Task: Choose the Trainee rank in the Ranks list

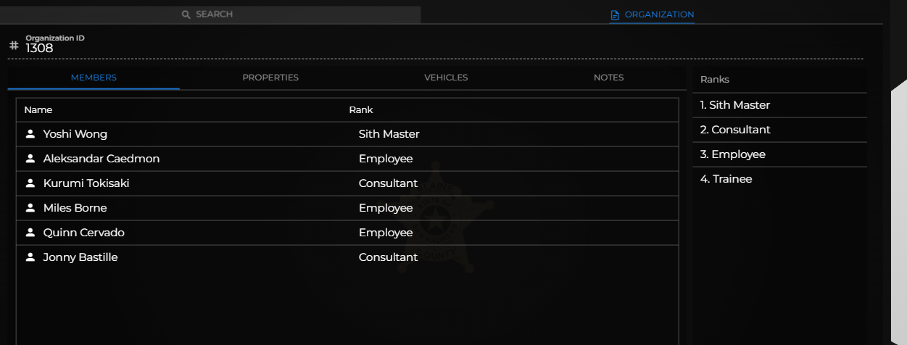Action: pyautogui.click(x=779, y=179)
